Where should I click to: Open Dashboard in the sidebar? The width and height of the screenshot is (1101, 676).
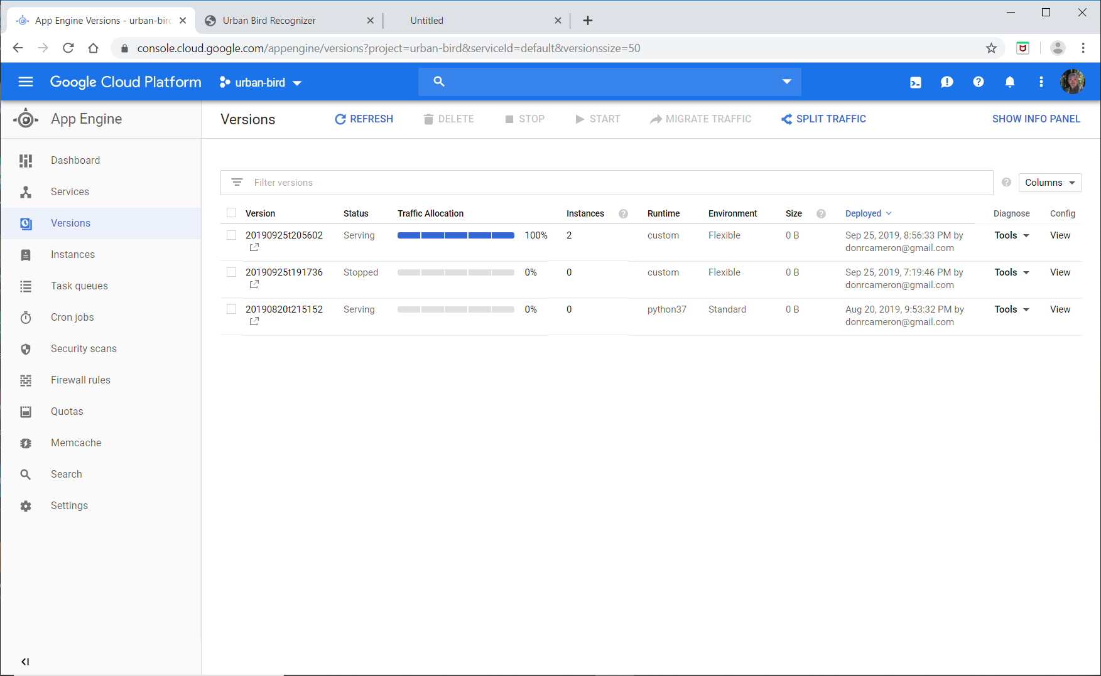[x=100, y=161]
